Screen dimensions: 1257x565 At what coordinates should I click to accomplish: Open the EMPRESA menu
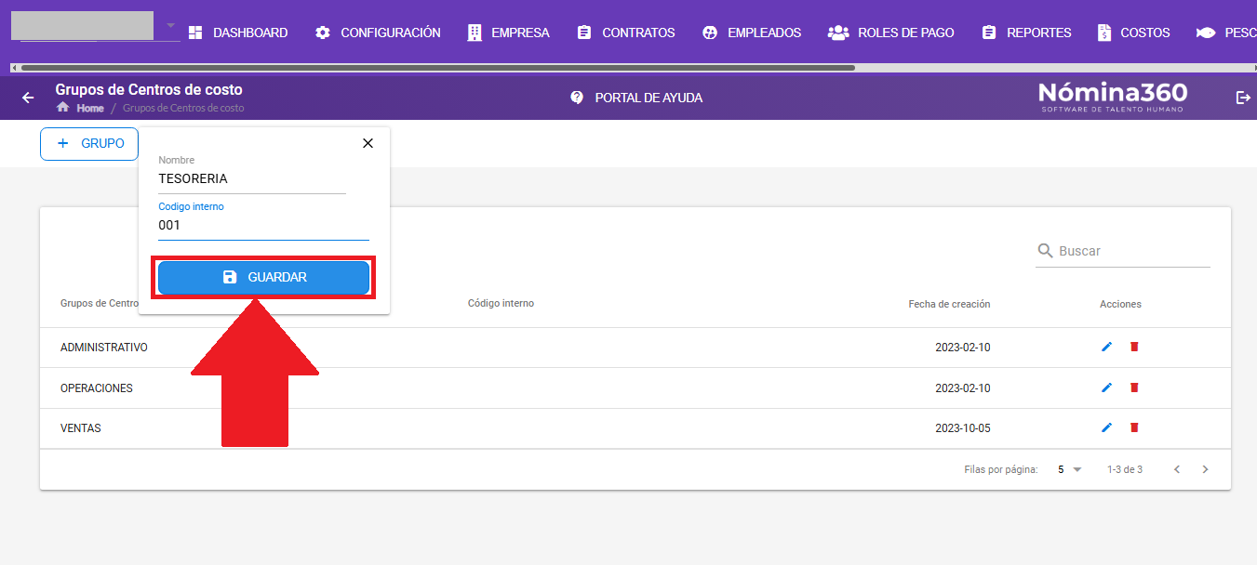[x=507, y=33]
